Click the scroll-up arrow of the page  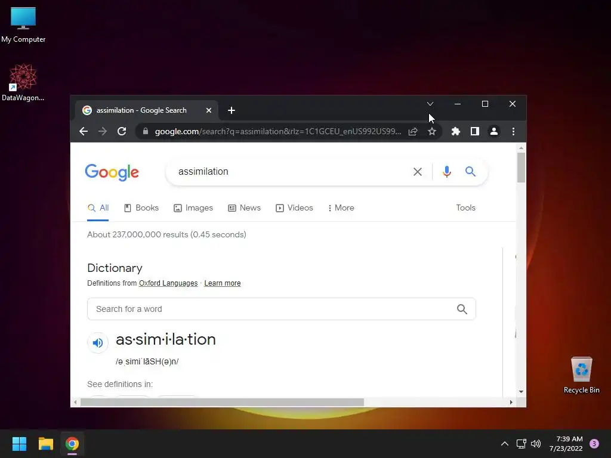521,148
